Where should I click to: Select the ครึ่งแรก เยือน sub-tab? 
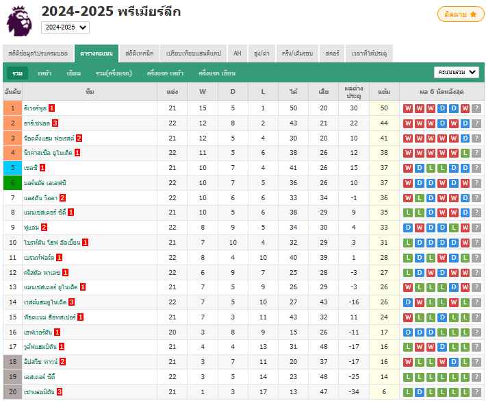217,73
